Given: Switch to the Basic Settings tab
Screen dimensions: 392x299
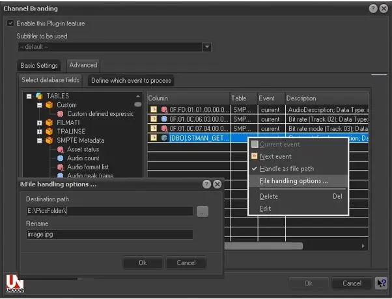Looking at the screenshot, I should (40, 65).
